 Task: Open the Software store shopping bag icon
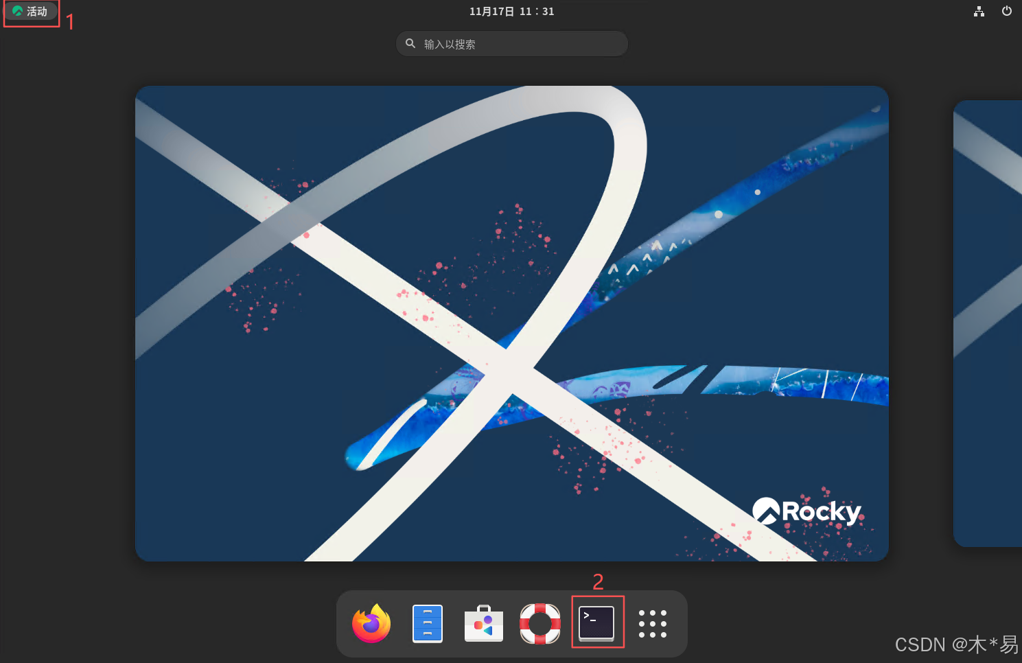[484, 623]
